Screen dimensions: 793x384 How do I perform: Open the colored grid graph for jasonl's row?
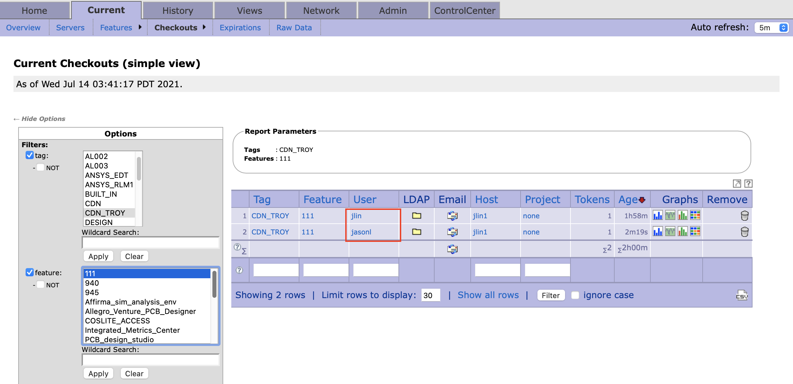(x=695, y=232)
